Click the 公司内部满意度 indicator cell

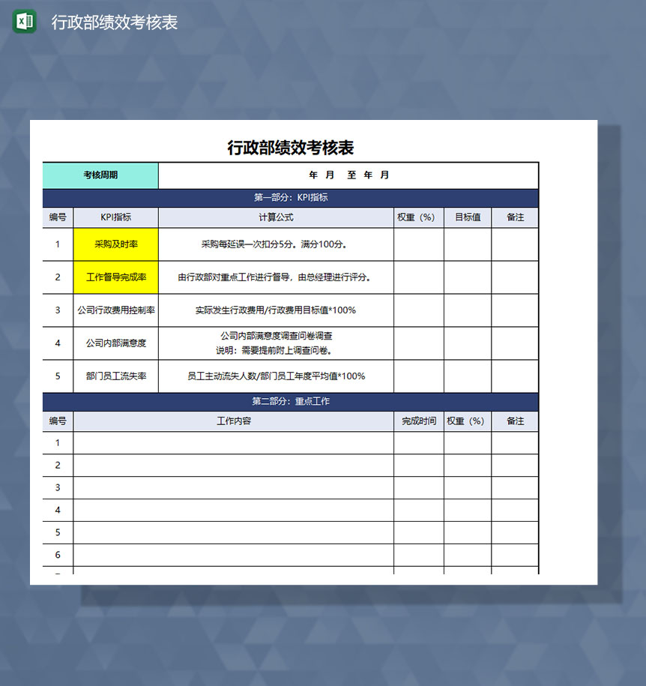[x=115, y=343]
